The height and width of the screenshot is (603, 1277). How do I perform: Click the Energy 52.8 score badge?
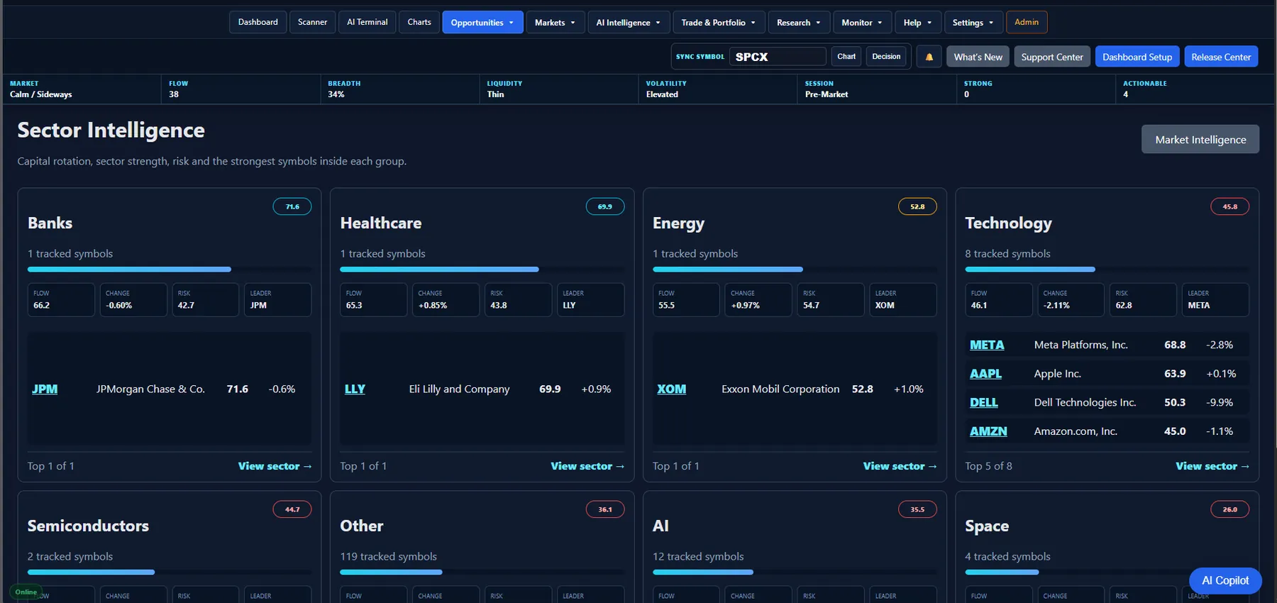click(917, 206)
